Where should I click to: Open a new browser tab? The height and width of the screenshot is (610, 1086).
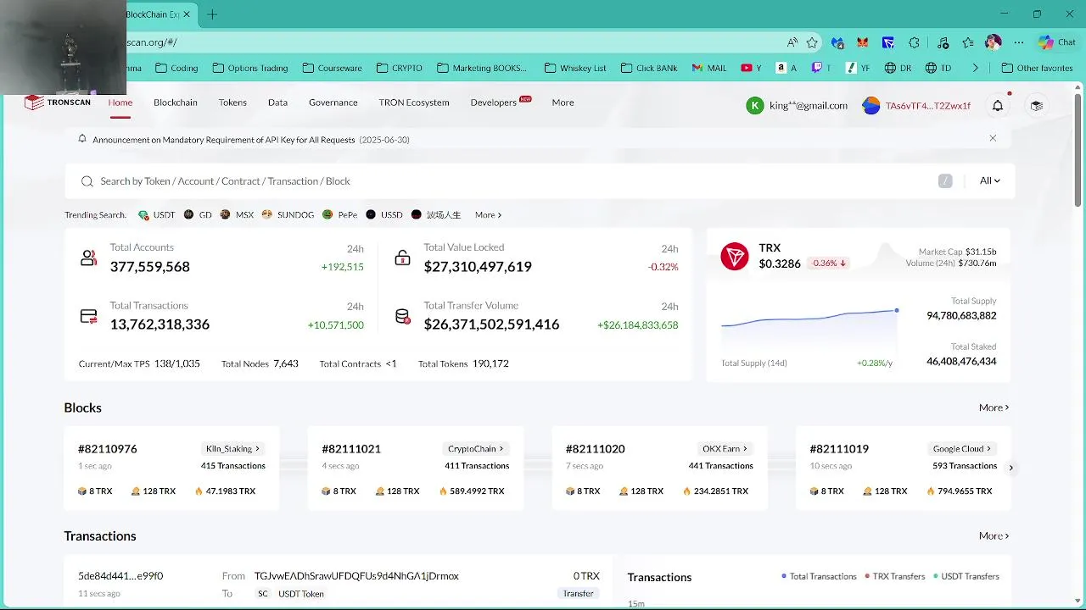point(212,14)
